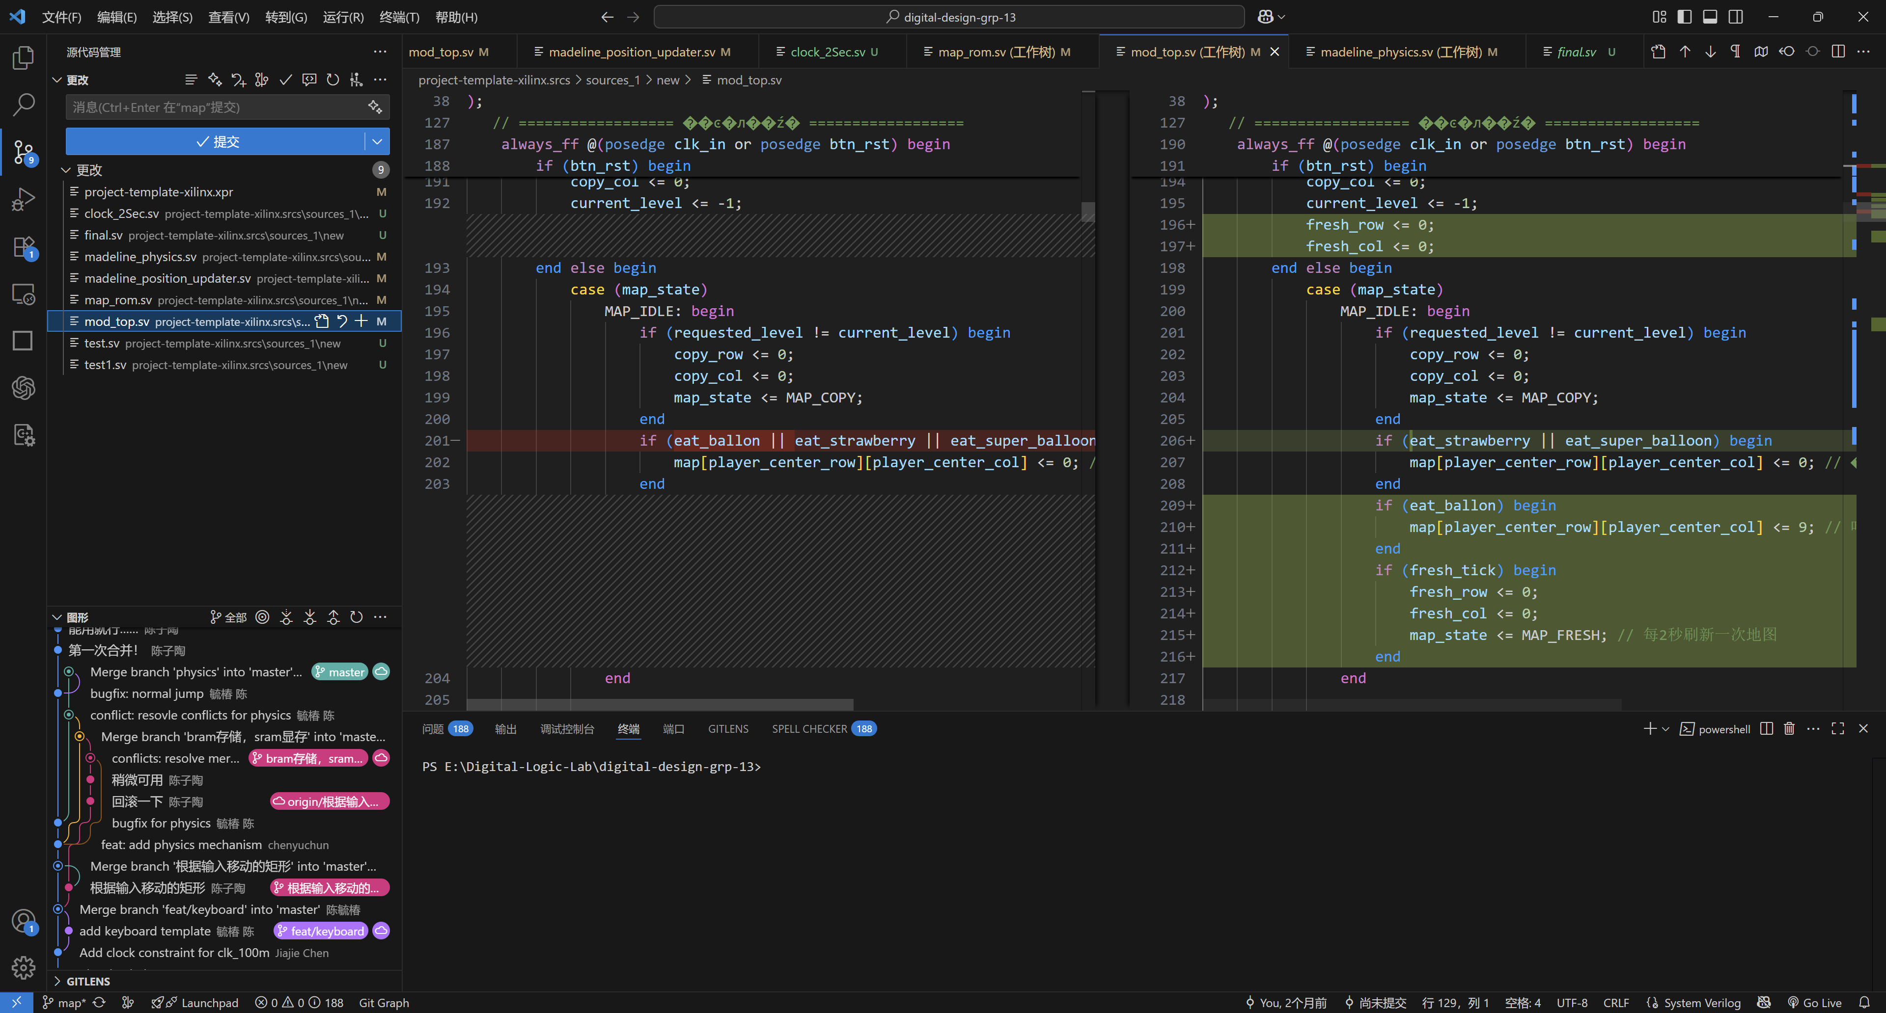Click Launchpad in the status bar
The height and width of the screenshot is (1013, 1886).
(x=195, y=1003)
